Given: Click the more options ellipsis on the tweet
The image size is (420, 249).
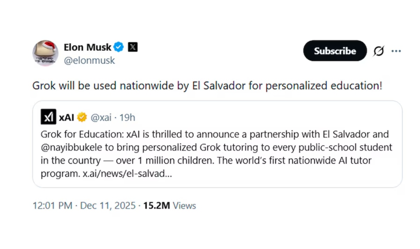Looking at the screenshot, I should point(396,51).
